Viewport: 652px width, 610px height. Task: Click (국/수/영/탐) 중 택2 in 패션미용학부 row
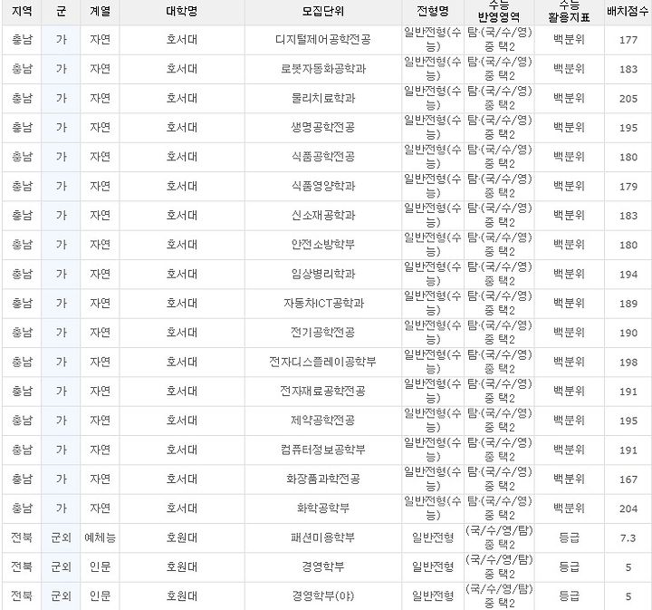pos(499,538)
